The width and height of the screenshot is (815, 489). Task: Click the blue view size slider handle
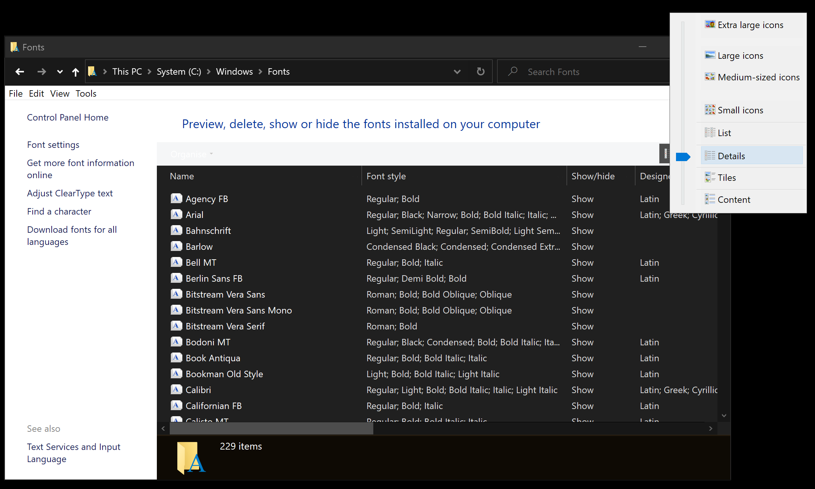coord(683,157)
